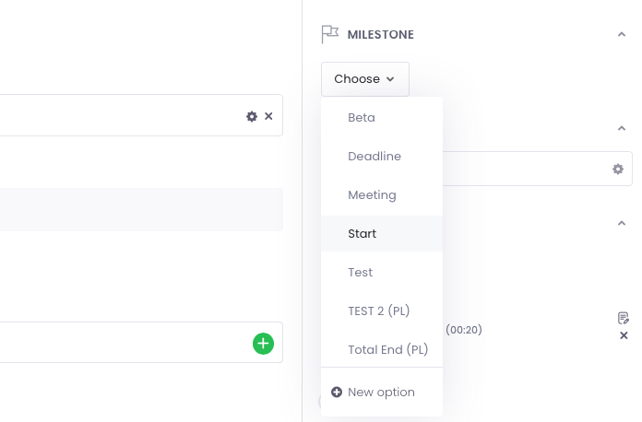Choose Meeting in the dropdown list
Viewport: 642px width, 422px height.
[382, 195]
